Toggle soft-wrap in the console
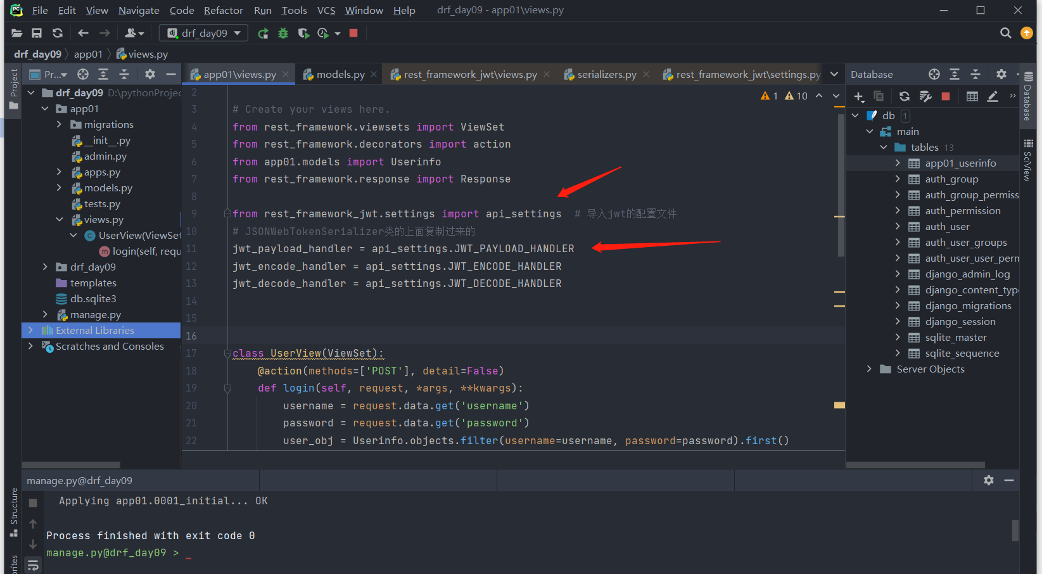The image size is (1042, 574). pos(33,565)
